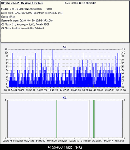Click '29:06:49' on the C2 time axis
This screenshot has height=150, width=130.
coord(74,141)
